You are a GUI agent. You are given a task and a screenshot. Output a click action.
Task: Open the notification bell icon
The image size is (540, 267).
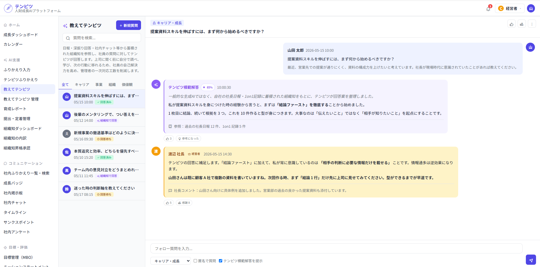point(488,9)
